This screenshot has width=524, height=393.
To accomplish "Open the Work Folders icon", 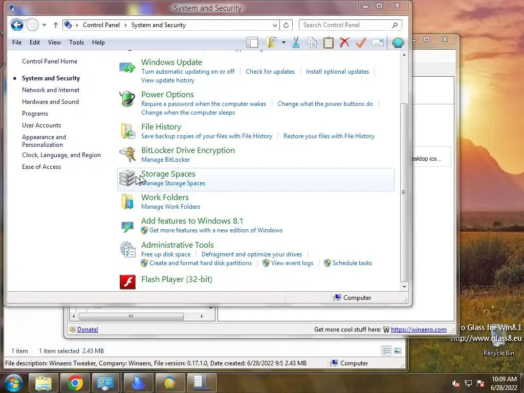I will tap(127, 202).
